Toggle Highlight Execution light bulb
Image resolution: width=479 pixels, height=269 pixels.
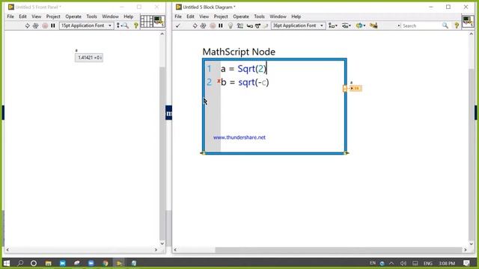pyautogui.click(x=231, y=26)
